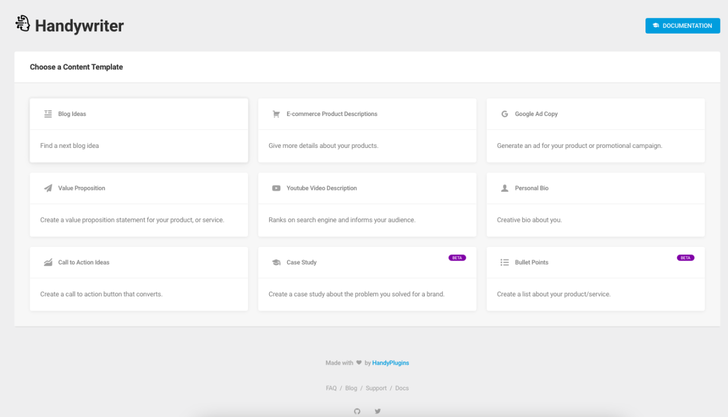The image size is (728, 417).
Task: Click the Value Proposition paper plane icon
Action: point(48,188)
